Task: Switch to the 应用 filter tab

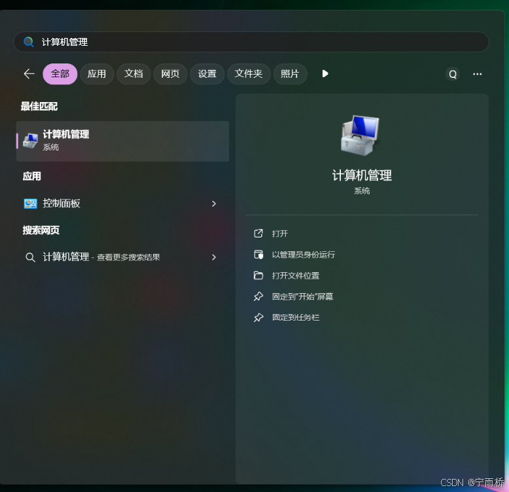Action: 97,74
